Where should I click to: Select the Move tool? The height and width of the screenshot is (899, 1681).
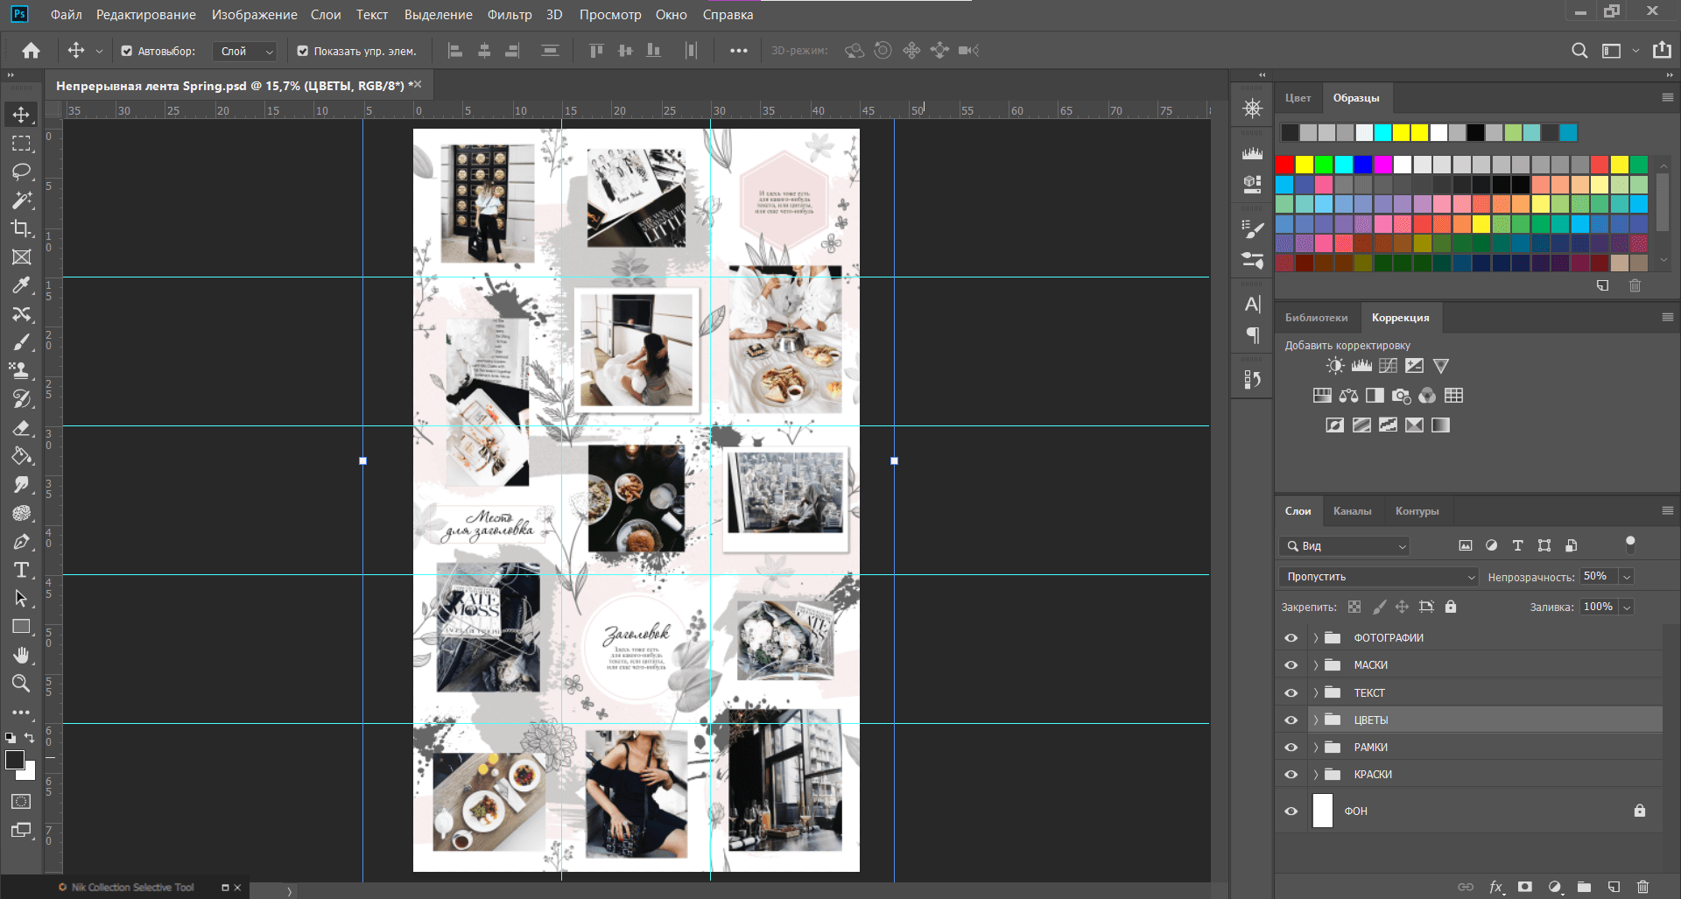click(x=22, y=113)
